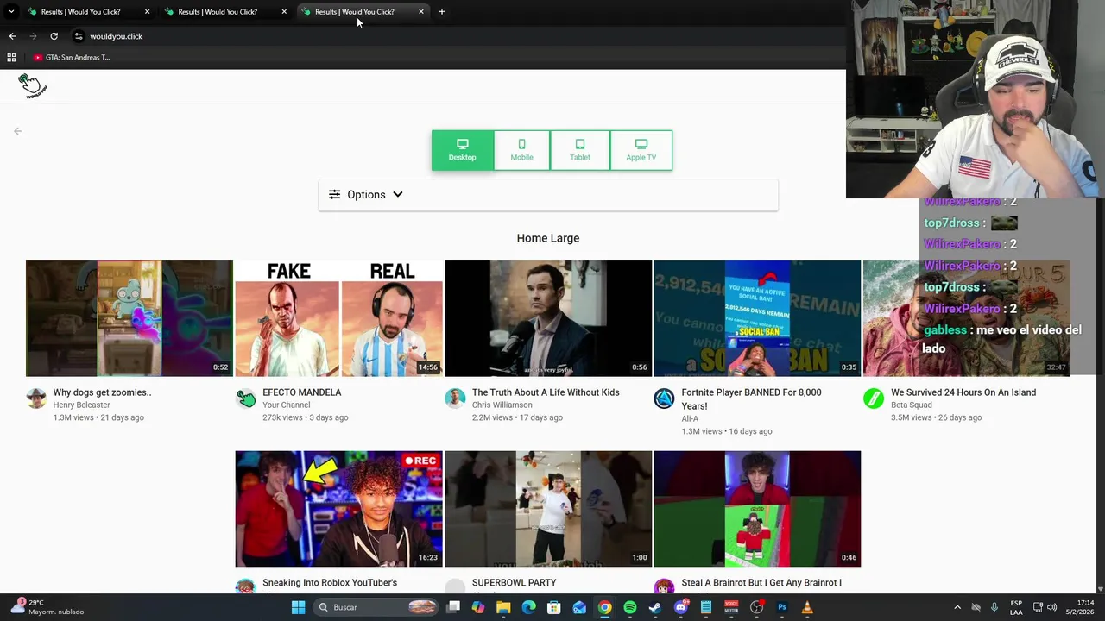The height and width of the screenshot is (621, 1105).
Task: Open GTA: San Andreas bookmark
Action: 73,57
